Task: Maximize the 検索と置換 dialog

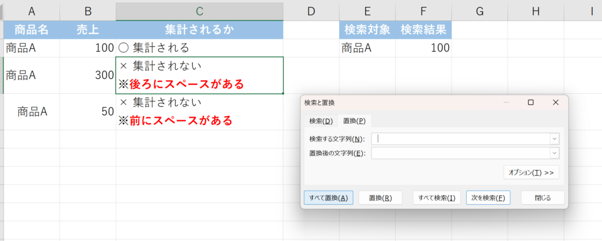Action: (530, 103)
